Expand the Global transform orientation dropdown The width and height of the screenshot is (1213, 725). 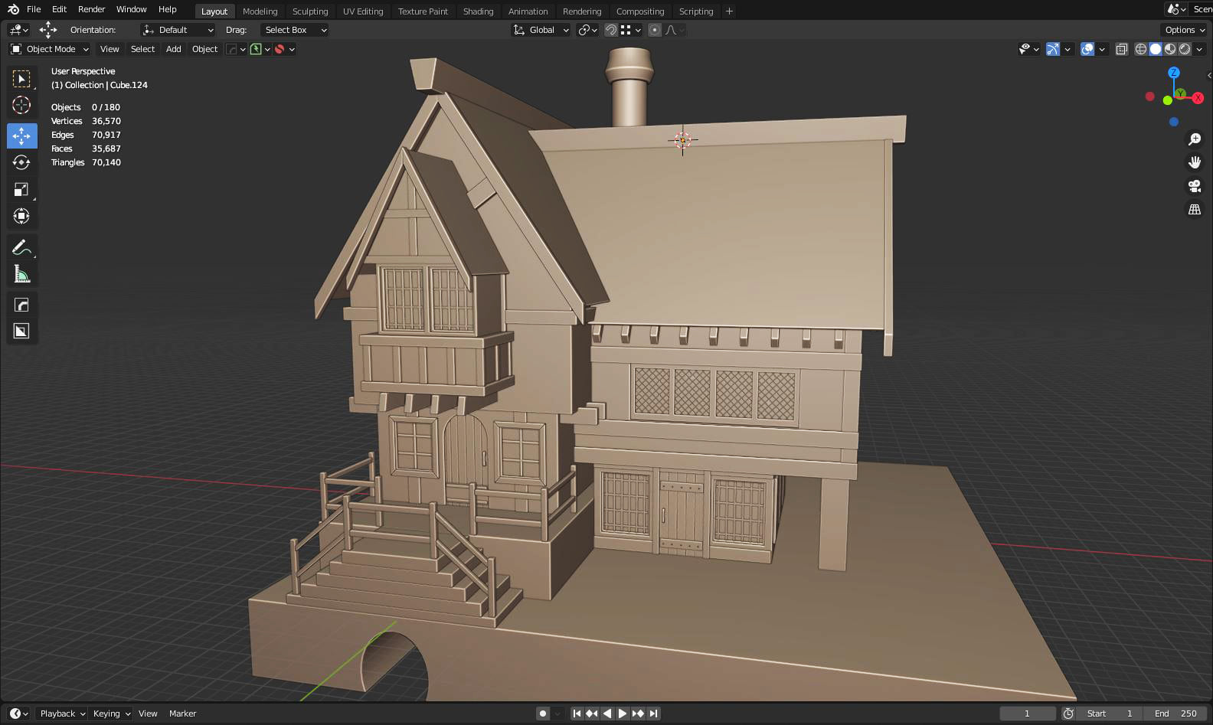tap(541, 30)
